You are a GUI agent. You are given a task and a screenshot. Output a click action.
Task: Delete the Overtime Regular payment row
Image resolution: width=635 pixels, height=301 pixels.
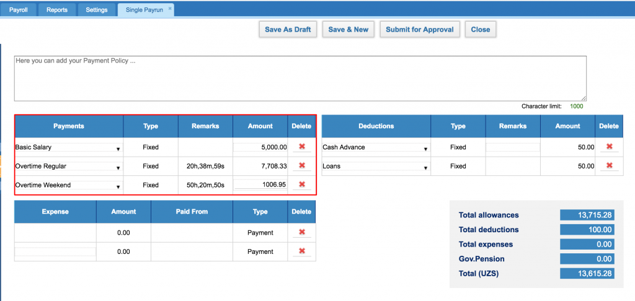302,165
